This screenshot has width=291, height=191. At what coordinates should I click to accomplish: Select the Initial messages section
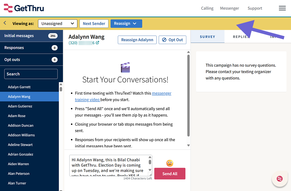point(31,36)
